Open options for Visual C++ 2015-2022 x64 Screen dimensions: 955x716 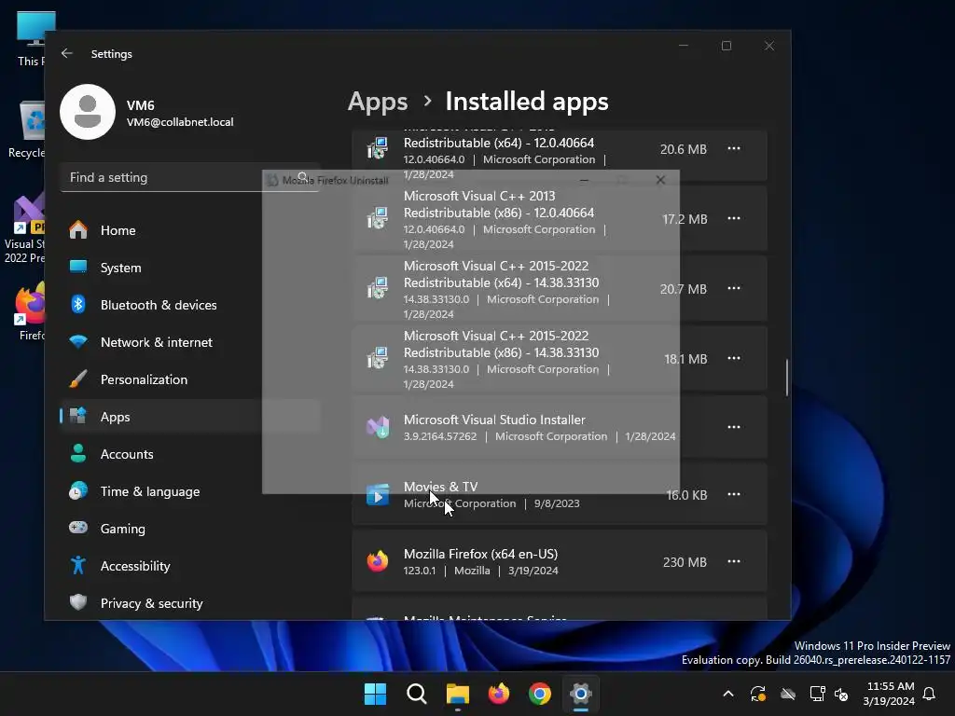[x=734, y=289]
